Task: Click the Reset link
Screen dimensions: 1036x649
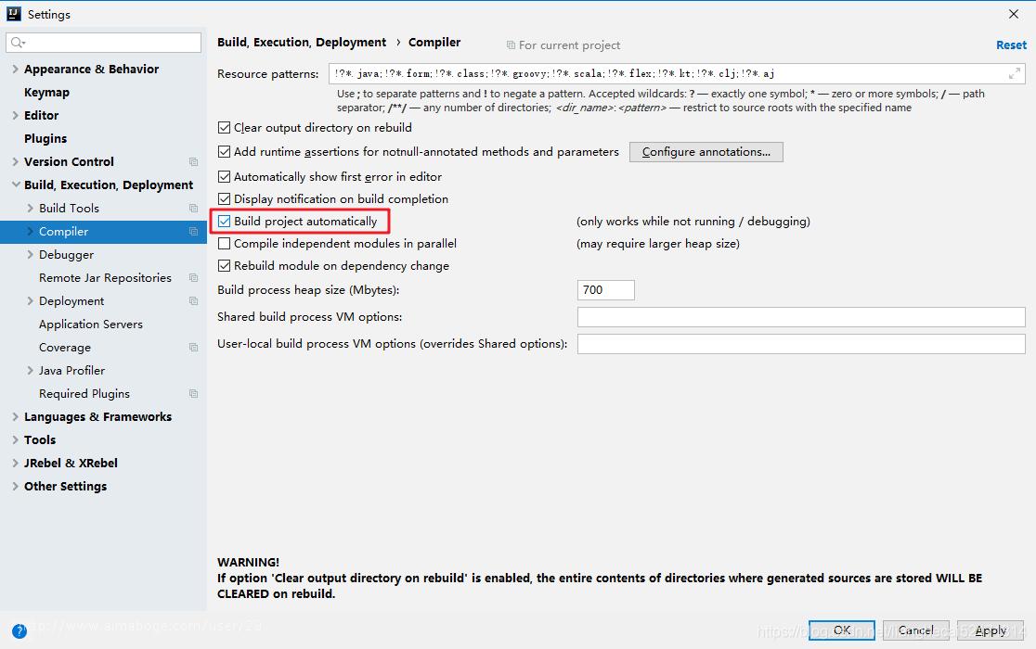Action: click(x=1011, y=45)
